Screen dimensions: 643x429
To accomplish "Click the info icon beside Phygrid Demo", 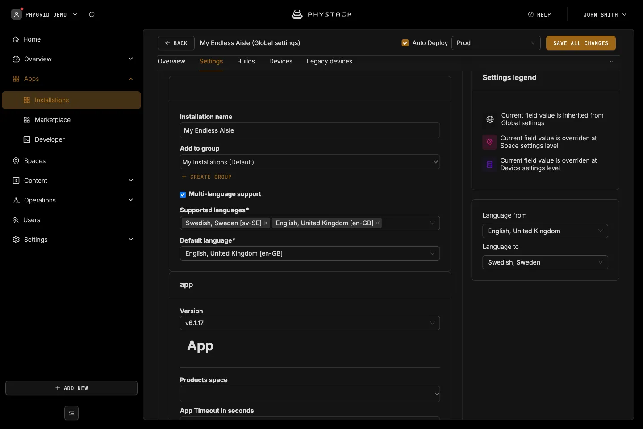I will coord(92,14).
